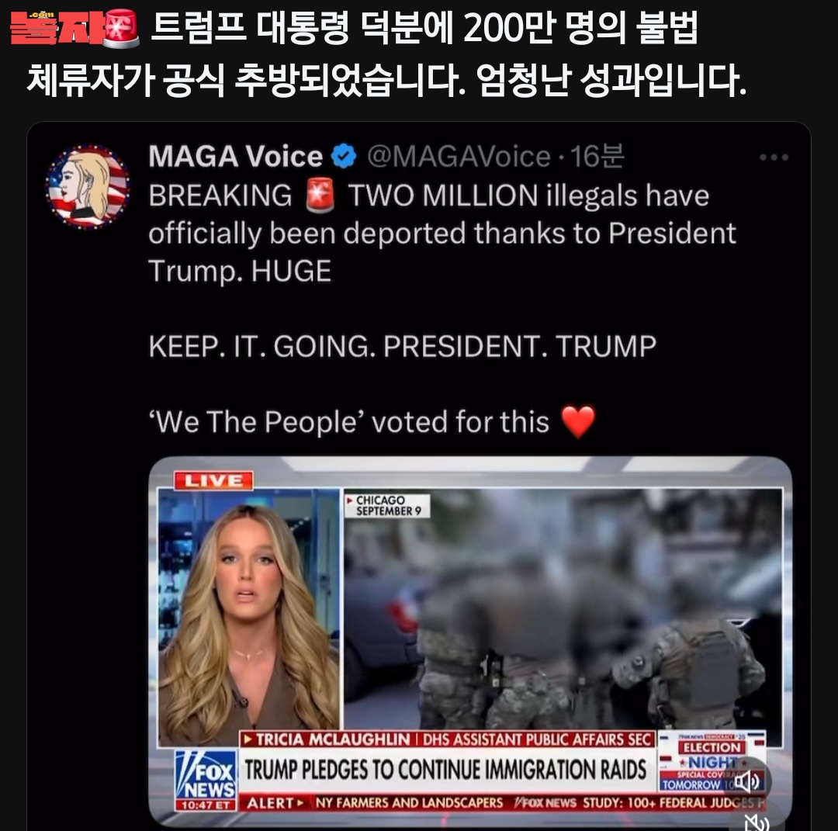Play the embedded Fox News video

pos(470,641)
